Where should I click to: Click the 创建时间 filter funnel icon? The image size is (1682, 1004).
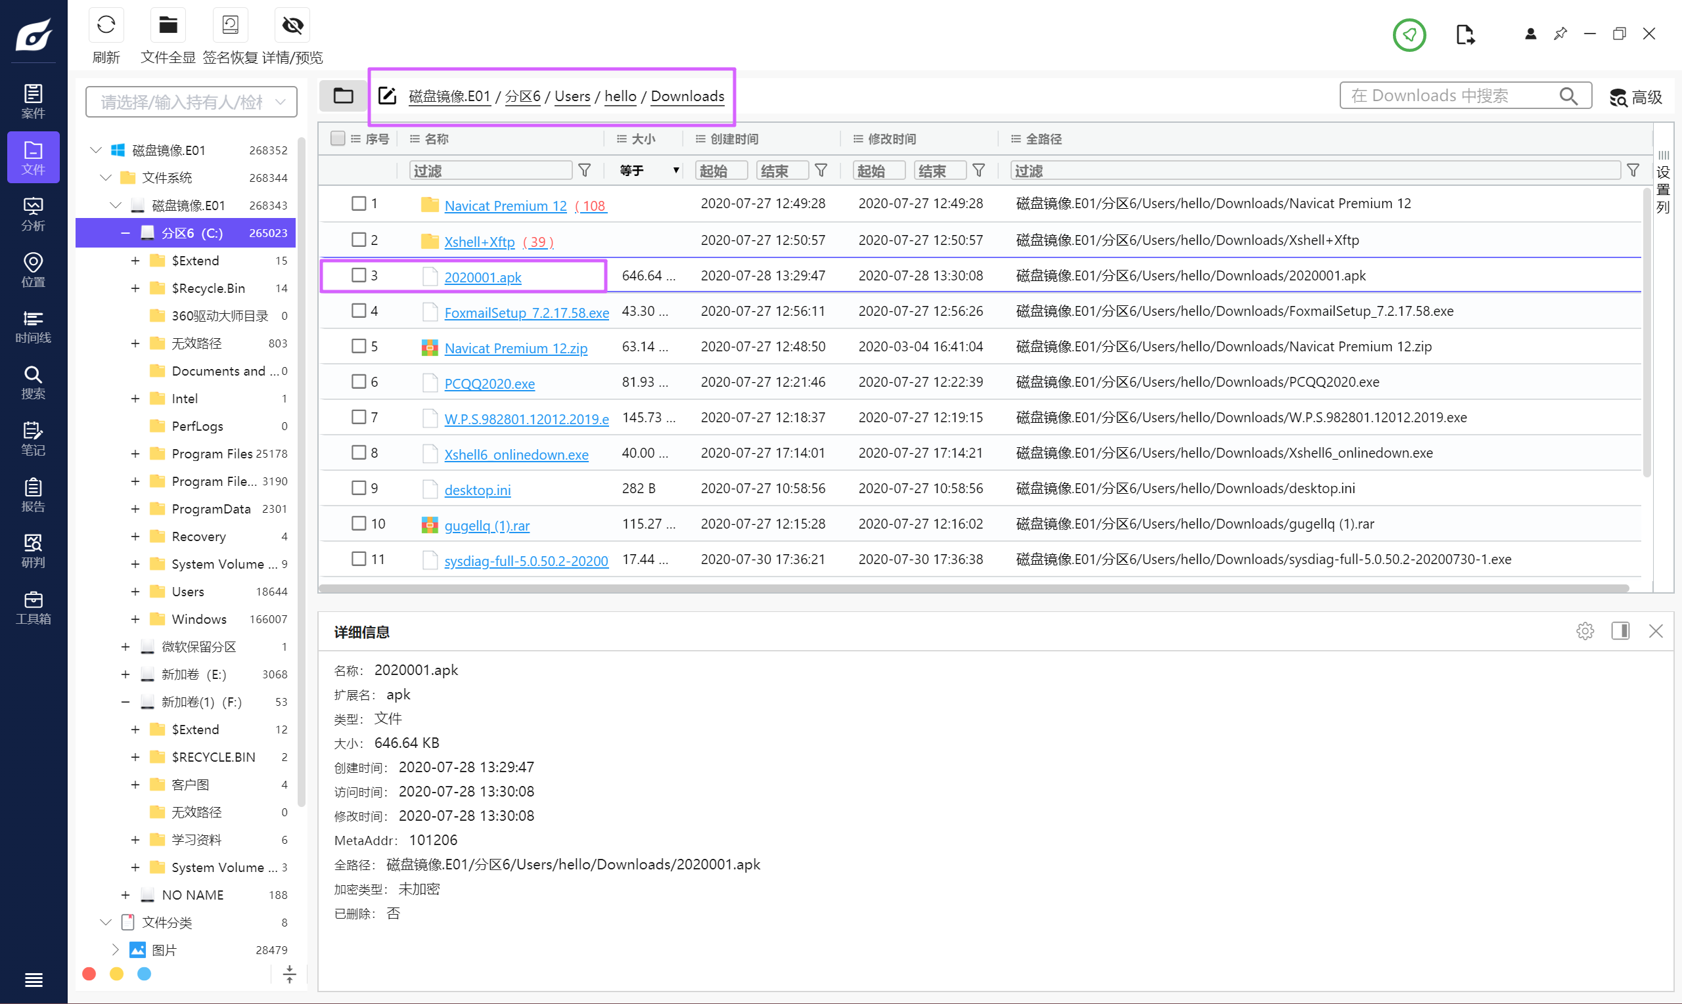click(821, 171)
